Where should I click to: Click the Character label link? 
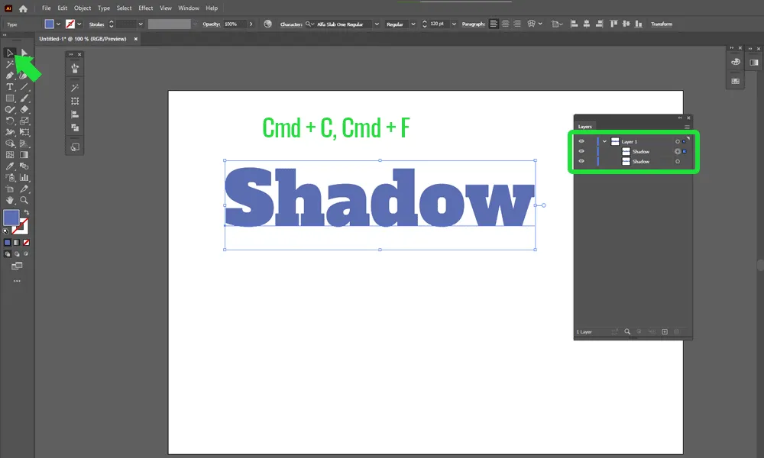[x=291, y=24]
